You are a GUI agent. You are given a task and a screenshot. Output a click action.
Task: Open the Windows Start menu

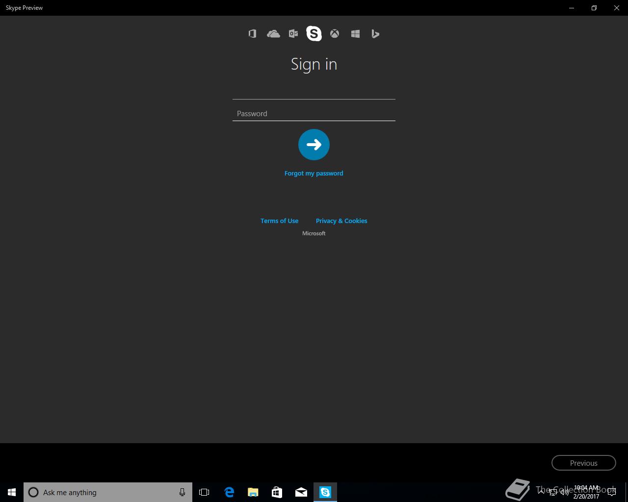coord(12,492)
